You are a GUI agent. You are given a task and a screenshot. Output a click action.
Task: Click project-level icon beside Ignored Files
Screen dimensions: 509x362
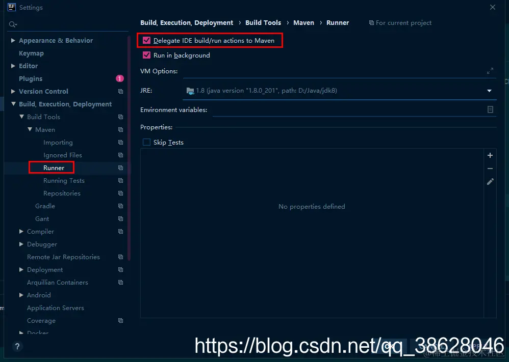tap(121, 155)
